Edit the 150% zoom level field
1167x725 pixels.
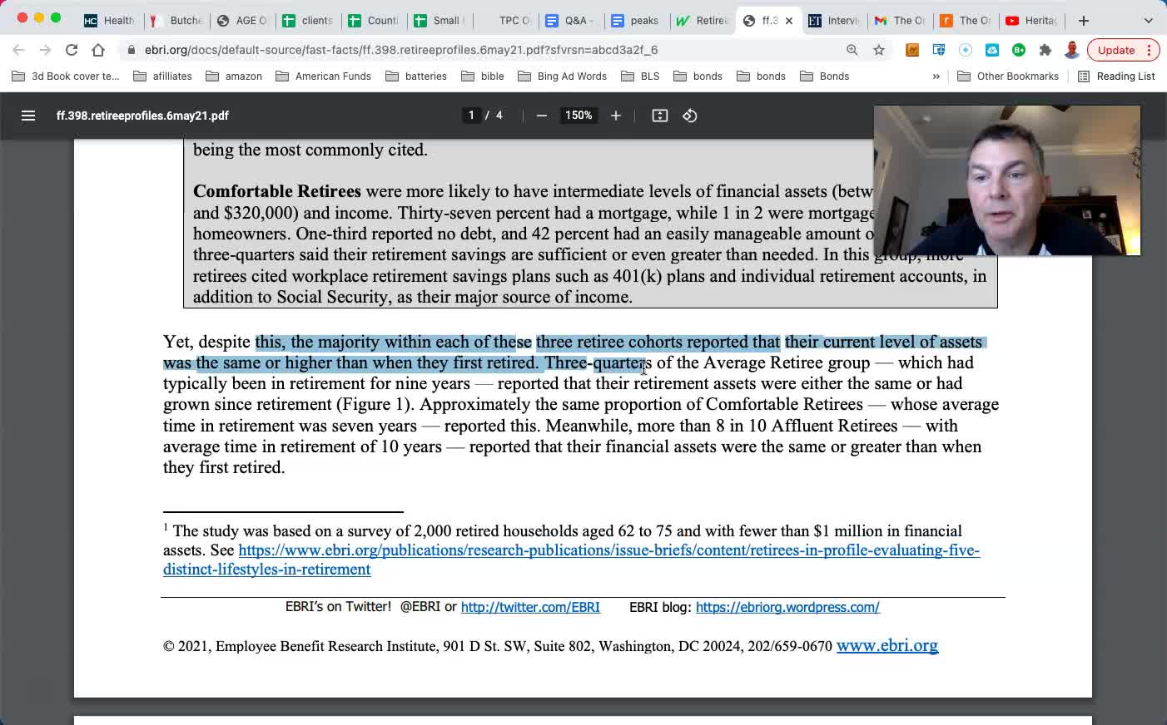point(579,116)
